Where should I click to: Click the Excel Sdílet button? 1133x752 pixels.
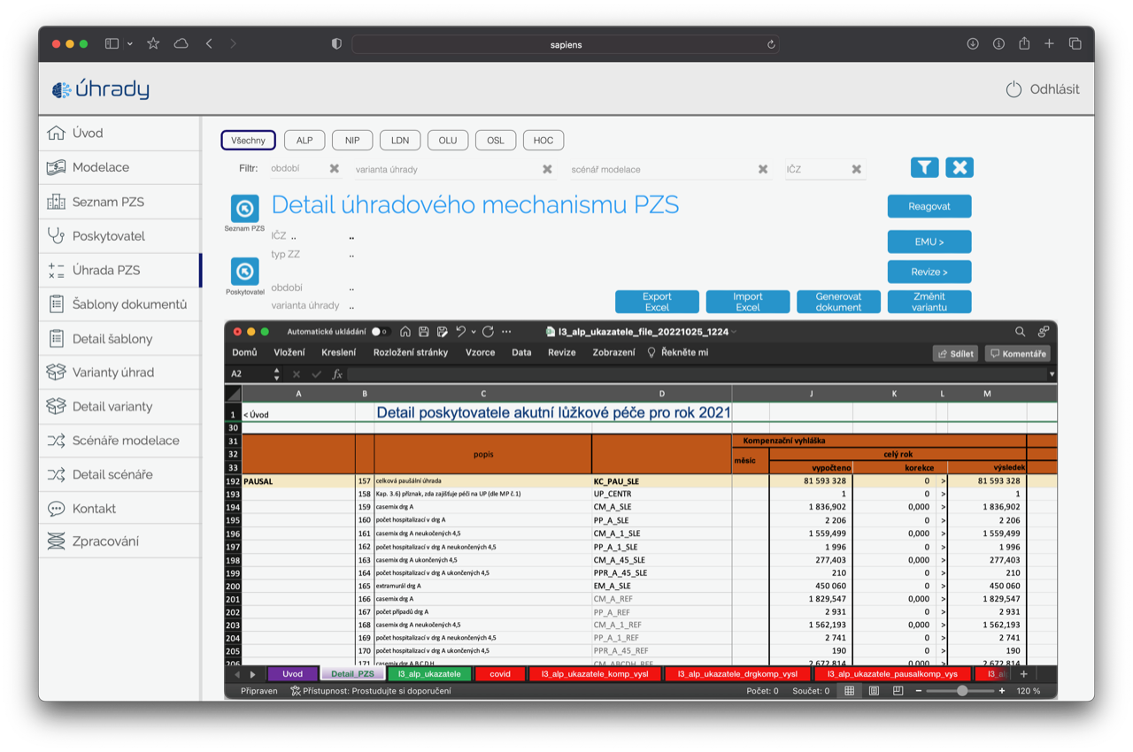click(x=955, y=353)
